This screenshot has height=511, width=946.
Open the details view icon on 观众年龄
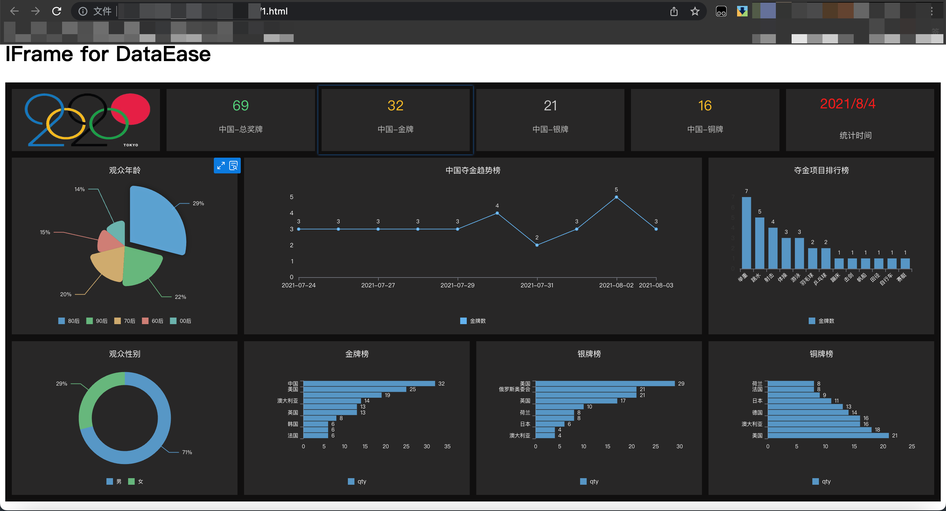234,166
